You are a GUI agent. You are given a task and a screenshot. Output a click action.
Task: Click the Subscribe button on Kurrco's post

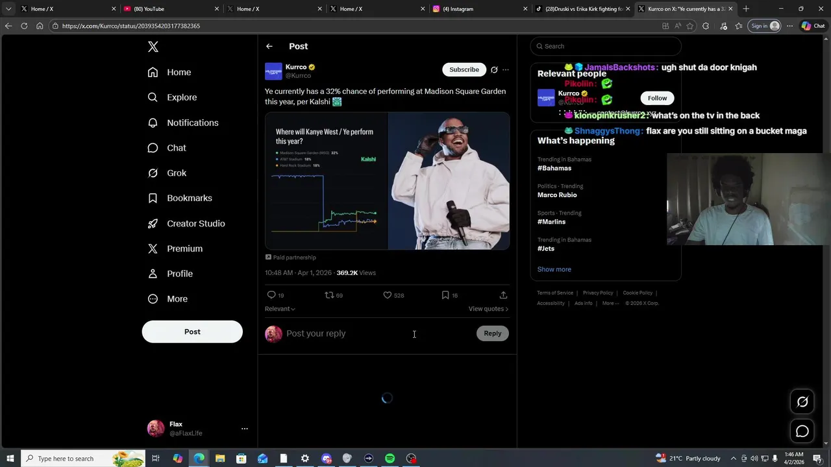(464, 69)
